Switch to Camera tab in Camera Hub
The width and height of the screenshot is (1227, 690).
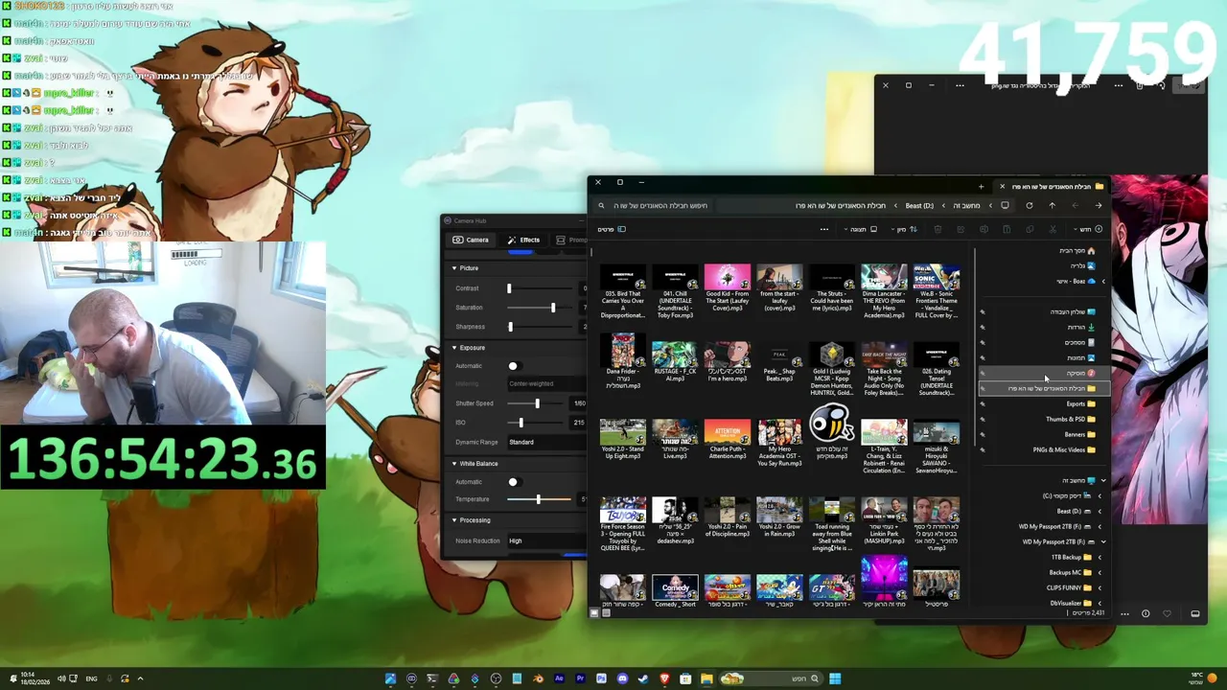tap(471, 240)
